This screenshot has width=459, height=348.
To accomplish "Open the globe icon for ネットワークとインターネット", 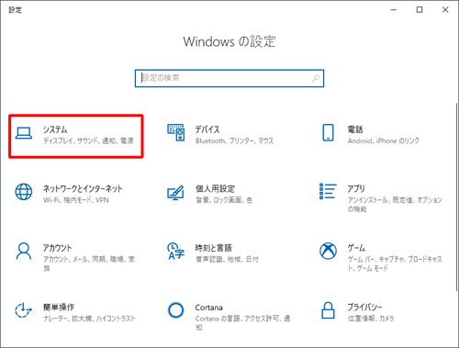I will pyautogui.click(x=24, y=192).
